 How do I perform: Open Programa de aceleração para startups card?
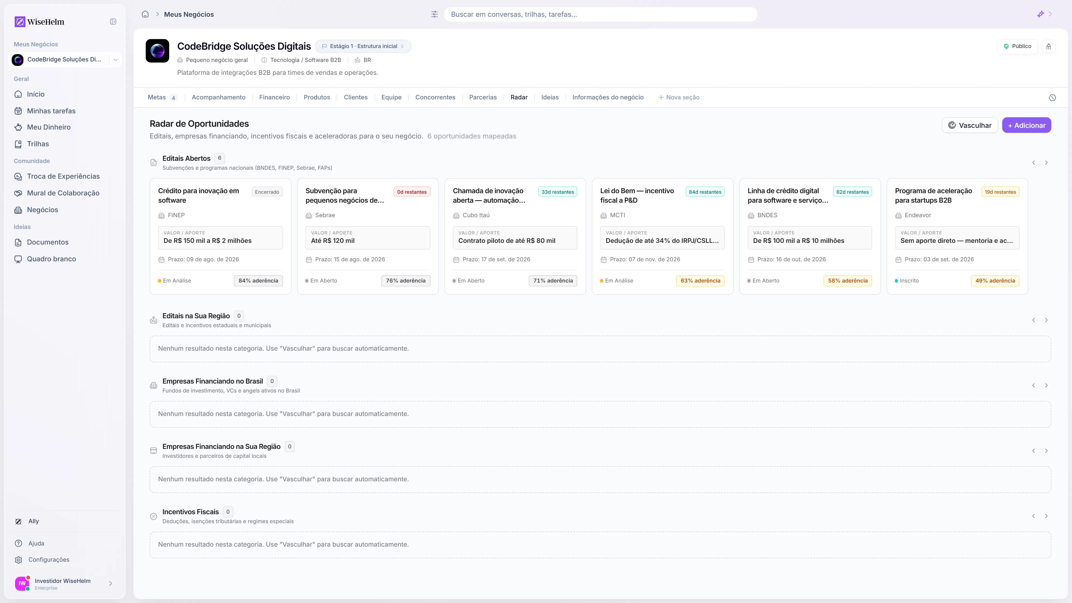tap(958, 236)
